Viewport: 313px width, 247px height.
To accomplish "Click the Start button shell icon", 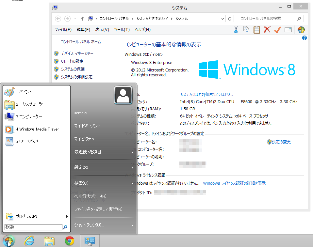I will [8, 241].
